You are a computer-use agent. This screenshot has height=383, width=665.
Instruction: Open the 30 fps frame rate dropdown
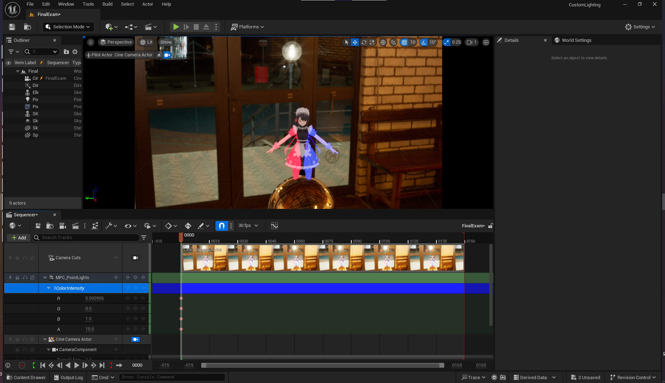click(x=248, y=226)
